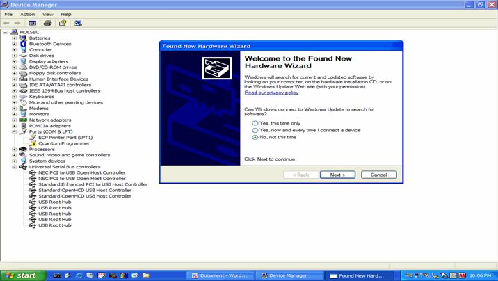Select the Bluetooth Devices icon
Viewport: 498px width, 281px height.
pos(23,44)
